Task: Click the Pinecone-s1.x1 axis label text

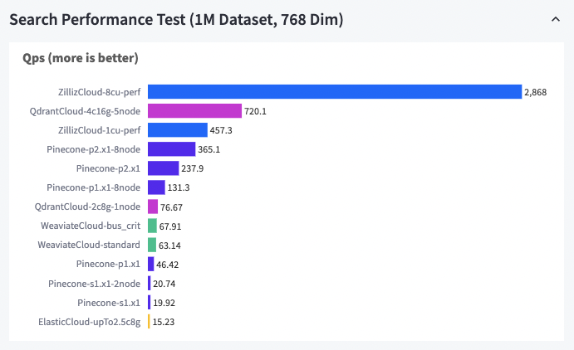Action: coord(109,303)
